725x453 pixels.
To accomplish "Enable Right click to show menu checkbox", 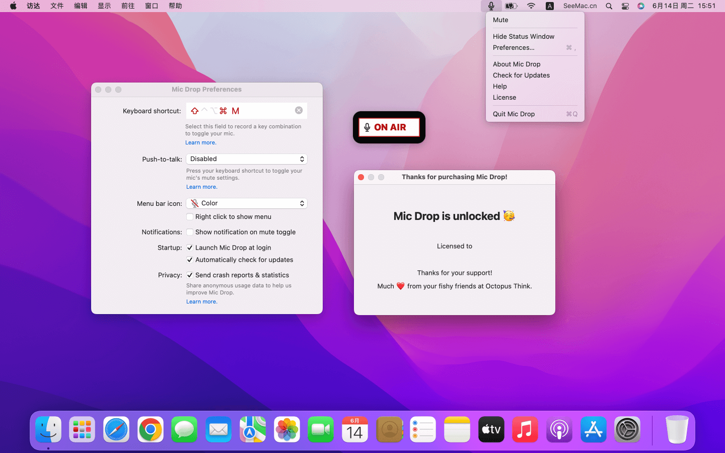I will [x=190, y=217].
